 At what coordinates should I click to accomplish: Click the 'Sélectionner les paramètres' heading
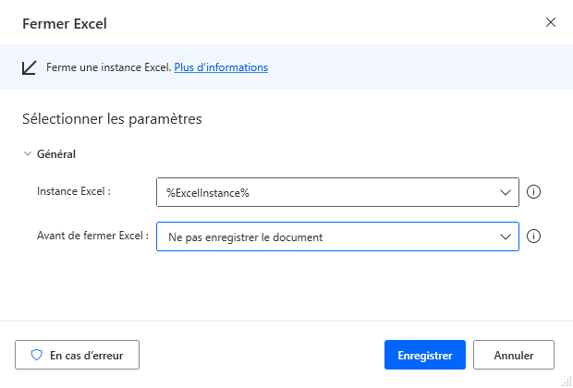(112, 118)
